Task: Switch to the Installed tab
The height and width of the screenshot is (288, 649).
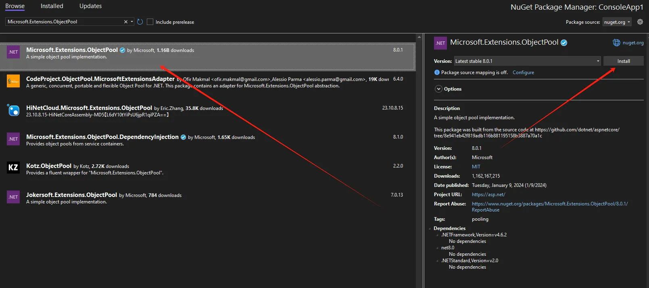Action: [x=52, y=6]
